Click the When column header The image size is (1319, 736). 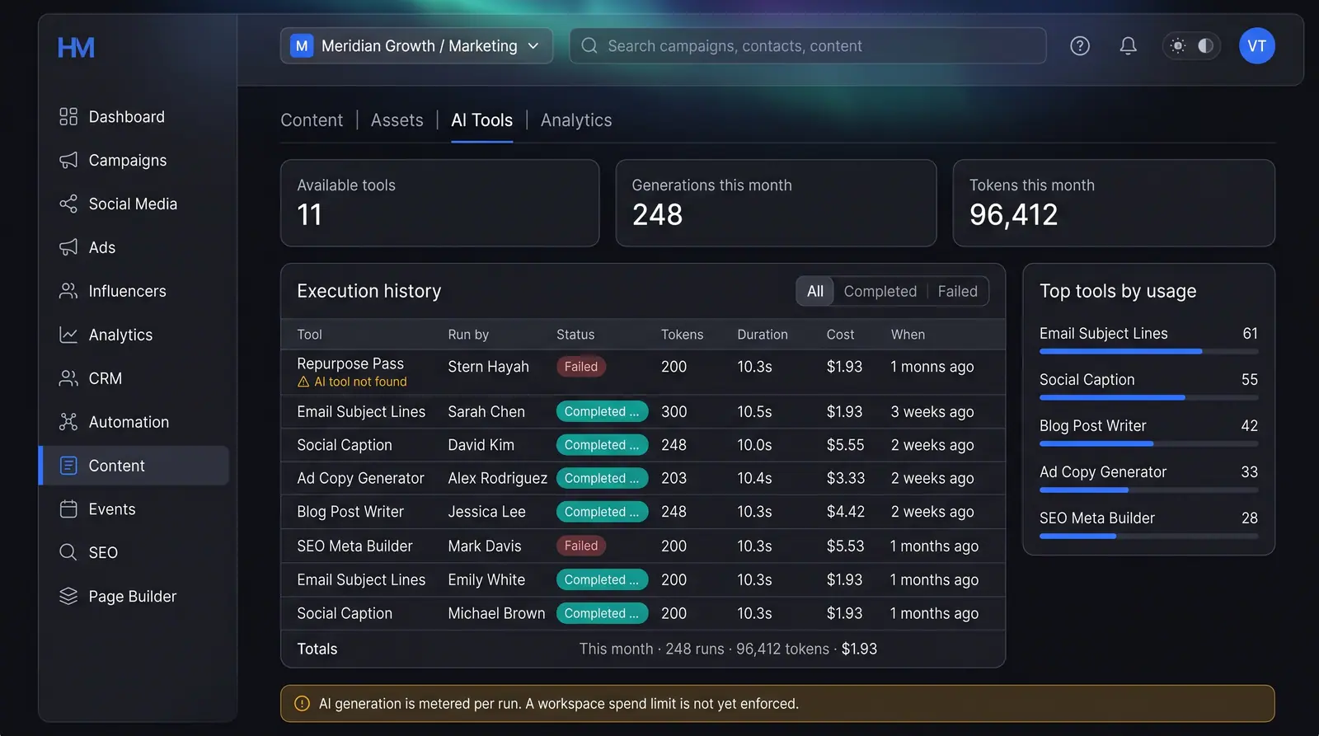click(x=908, y=335)
